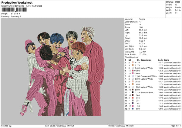182x128 pixels.
Task: Click the purple swatch beside stitch count 101
Action: tap(133, 103)
